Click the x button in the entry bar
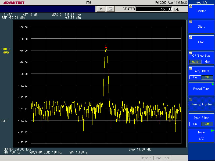 [x=101, y=9]
